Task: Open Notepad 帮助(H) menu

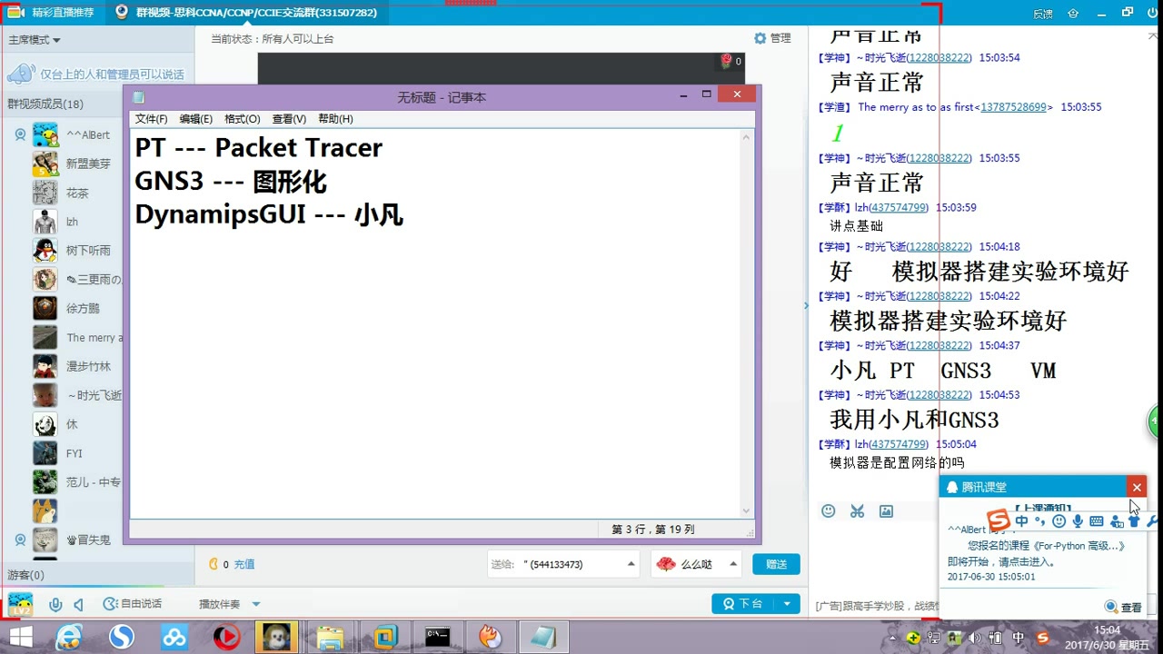Action: click(335, 119)
